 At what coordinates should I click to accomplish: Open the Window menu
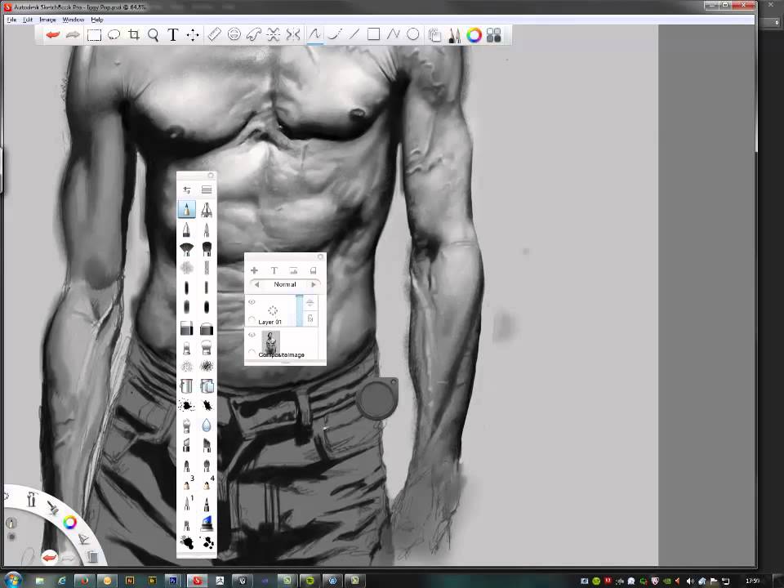(73, 20)
